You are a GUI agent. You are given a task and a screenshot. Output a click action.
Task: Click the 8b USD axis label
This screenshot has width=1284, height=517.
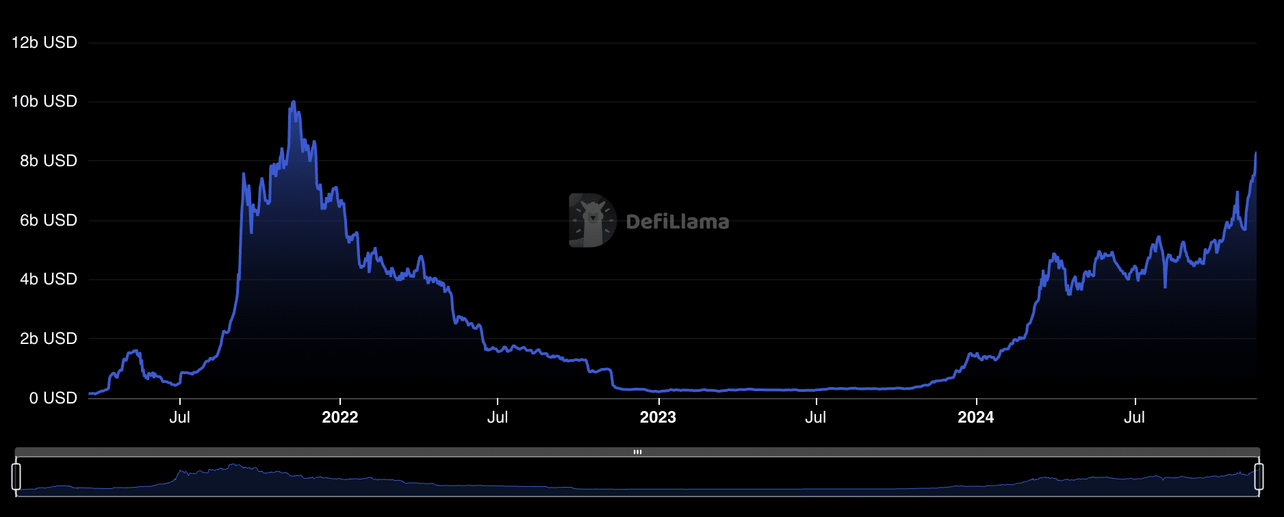click(49, 161)
